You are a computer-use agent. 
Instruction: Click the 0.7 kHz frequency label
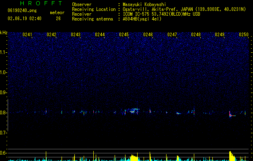pos(3,133)
